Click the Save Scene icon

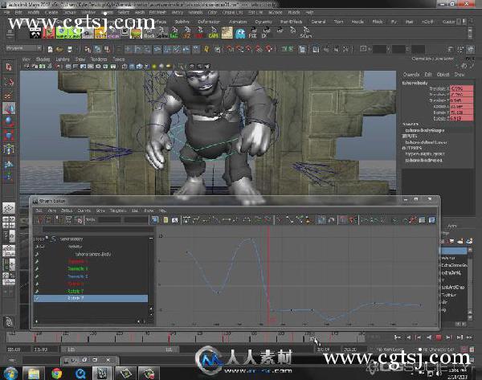70,49
